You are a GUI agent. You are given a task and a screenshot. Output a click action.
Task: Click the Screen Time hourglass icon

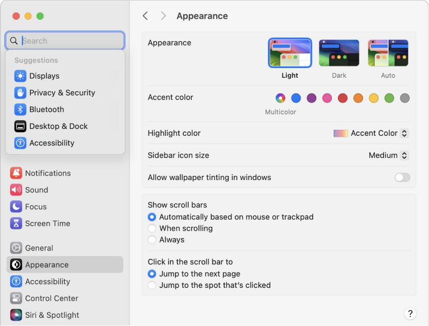coord(16,224)
